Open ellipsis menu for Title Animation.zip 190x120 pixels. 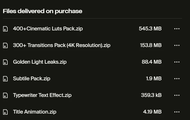[x=177, y=112]
